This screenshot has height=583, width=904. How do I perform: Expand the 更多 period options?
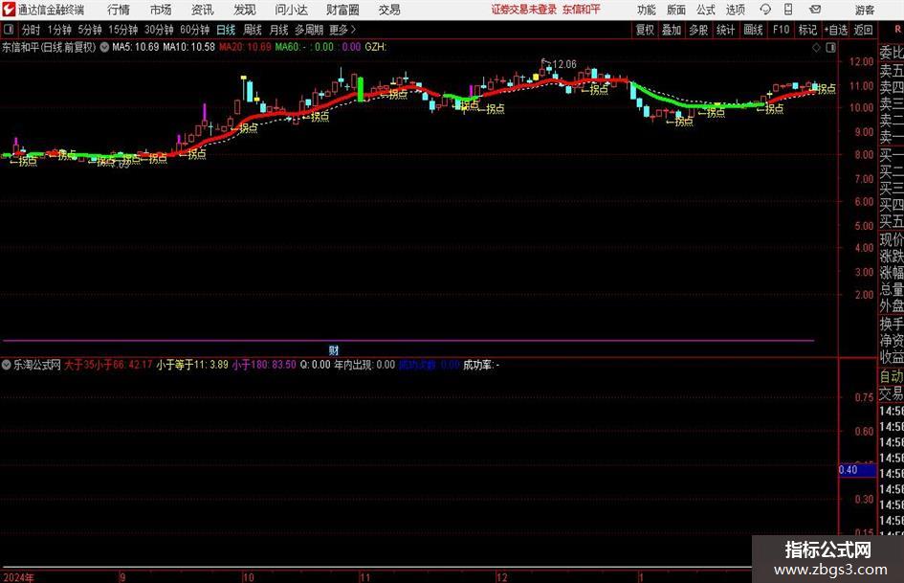coord(342,30)
